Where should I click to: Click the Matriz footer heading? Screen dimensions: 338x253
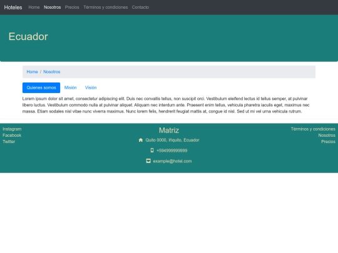[x=169, y=131]
